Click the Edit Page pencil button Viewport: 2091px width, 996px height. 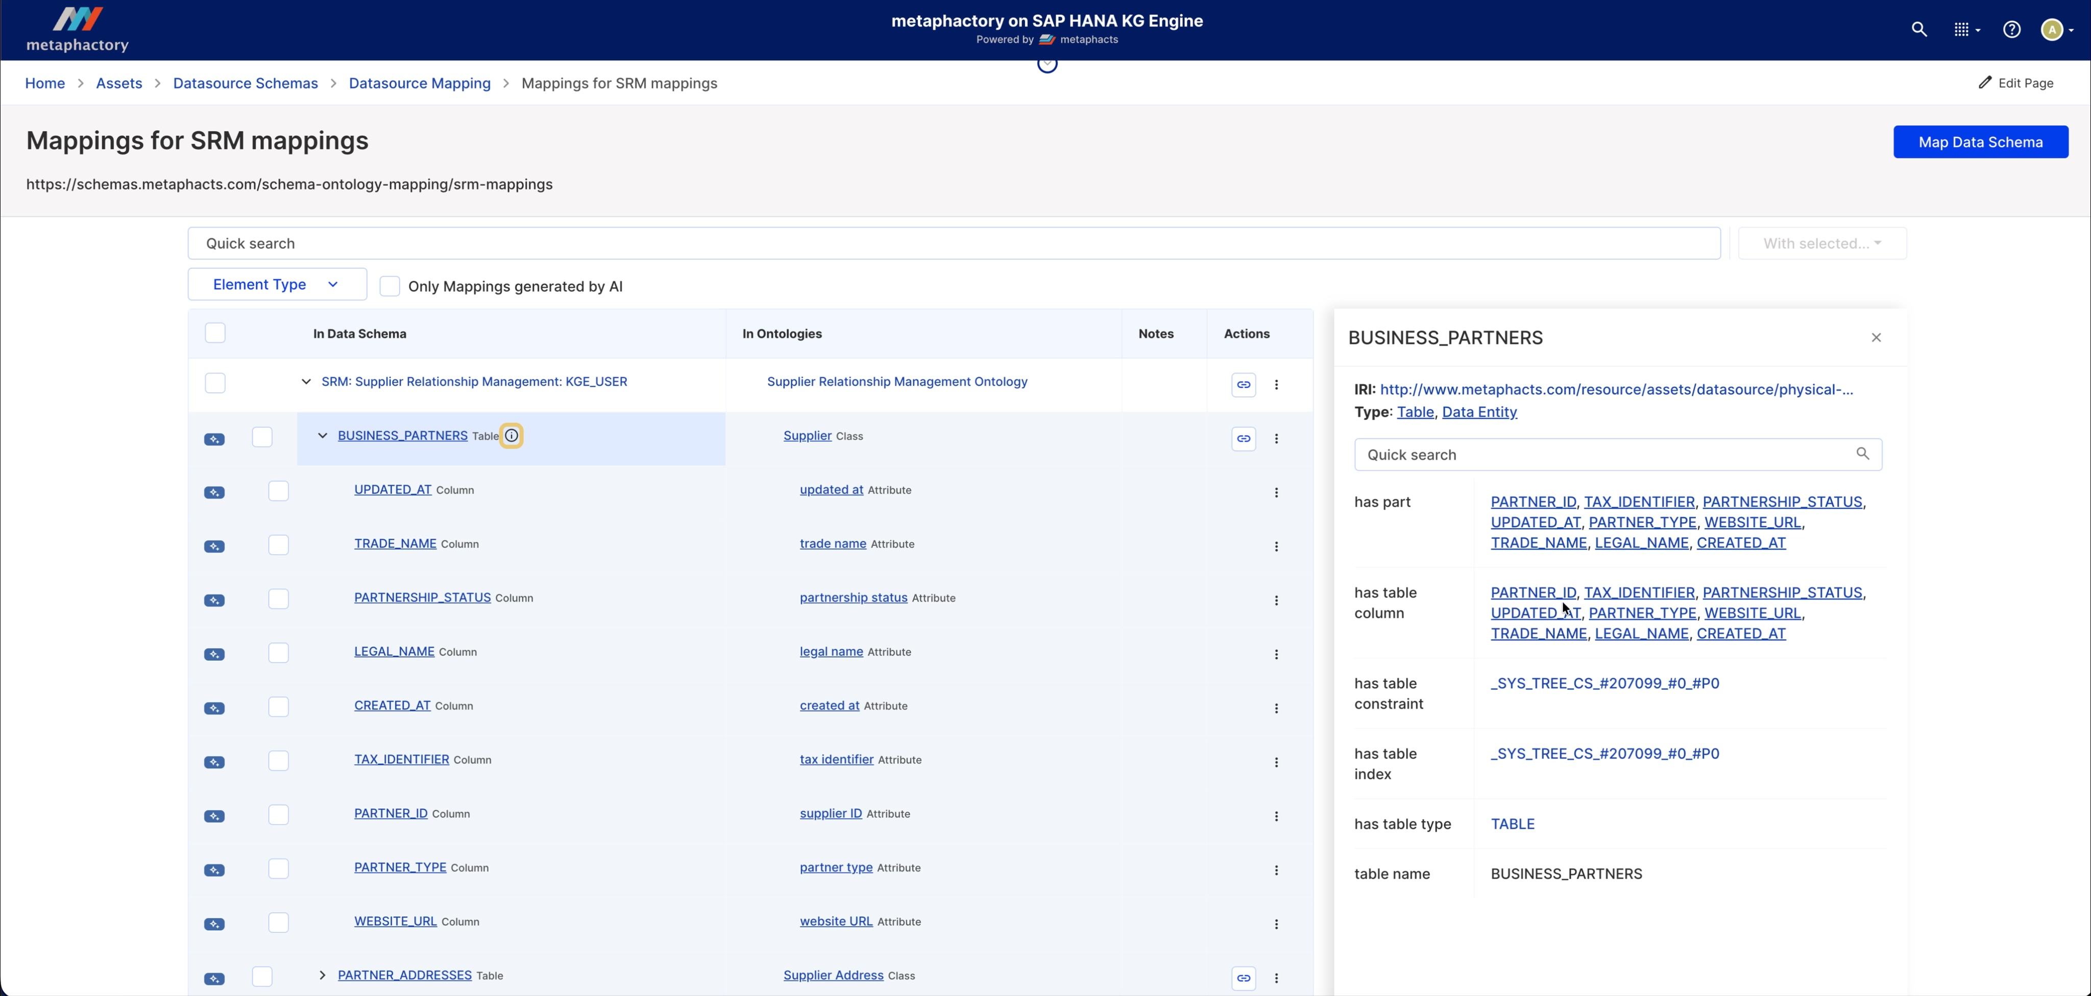(2015, 83)
